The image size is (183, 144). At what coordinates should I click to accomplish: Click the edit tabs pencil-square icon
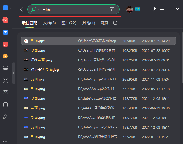(x=115, y=23)
